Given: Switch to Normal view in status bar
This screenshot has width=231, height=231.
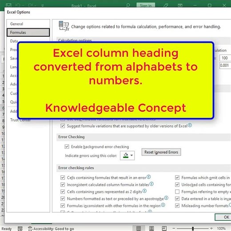Looking at the screenshot, I should pyautogui.click(x=139, y=228).
